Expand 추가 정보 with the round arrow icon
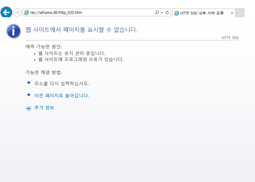This screenshot has width=255, height=182. [29, 108]
